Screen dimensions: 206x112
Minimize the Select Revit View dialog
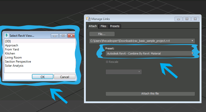(x=55, y=36)
